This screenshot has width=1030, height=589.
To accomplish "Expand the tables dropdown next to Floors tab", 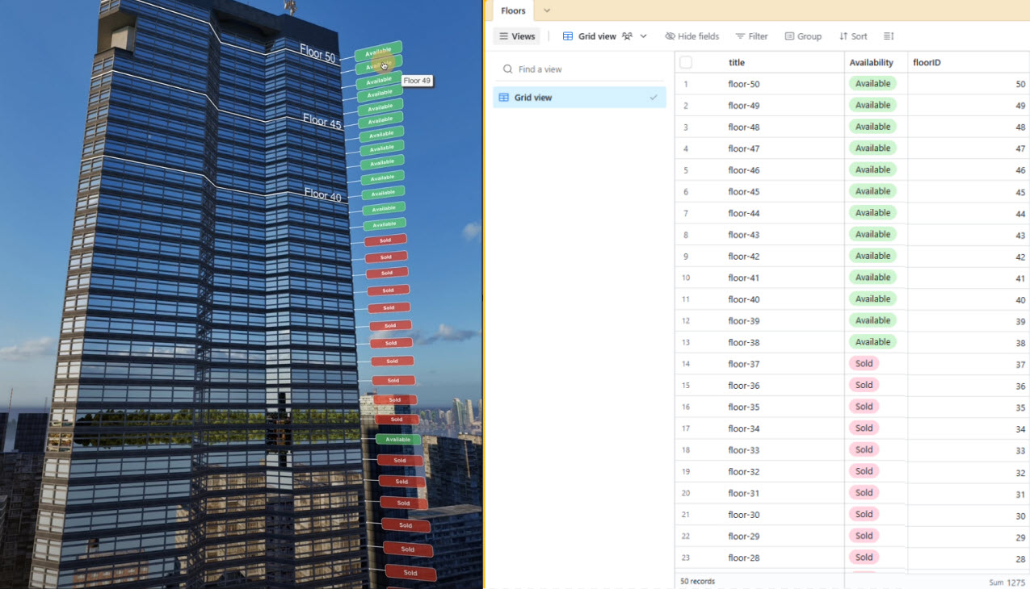I will coord(547,10).
